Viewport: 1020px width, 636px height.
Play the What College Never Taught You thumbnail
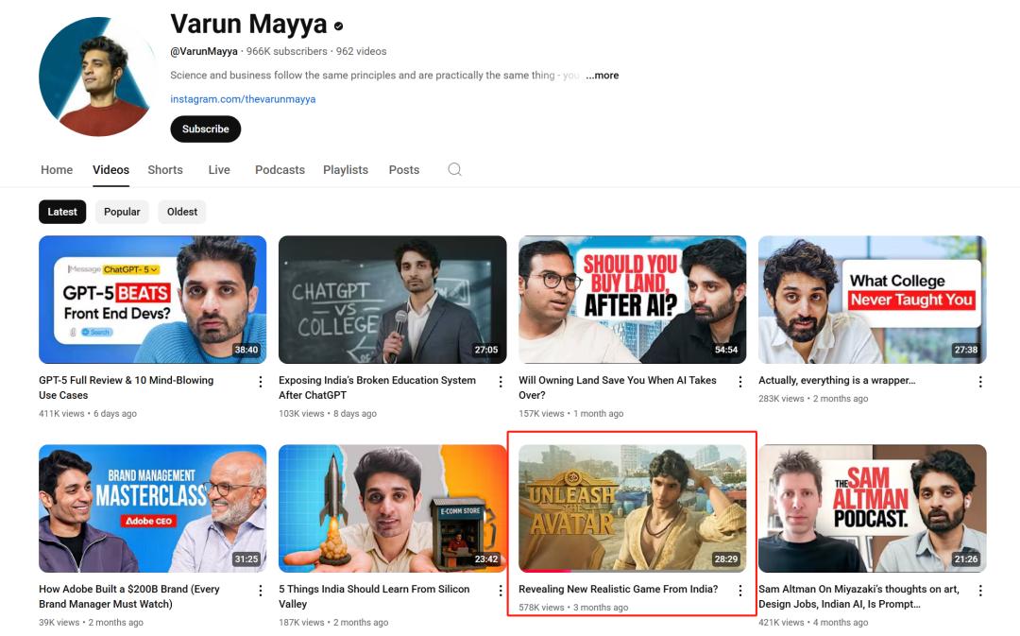(x=873, y=300)
